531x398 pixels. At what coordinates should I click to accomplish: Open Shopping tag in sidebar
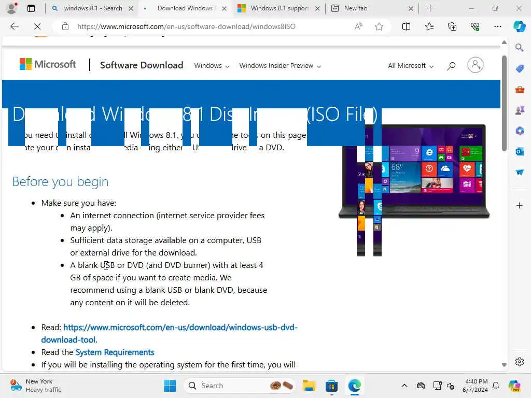coord(520,69)
